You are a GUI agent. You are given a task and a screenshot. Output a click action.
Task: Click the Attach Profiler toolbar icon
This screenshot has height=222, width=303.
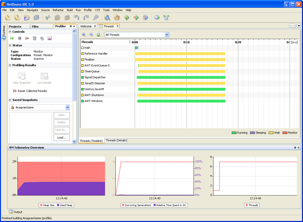[x=166, y=18]
